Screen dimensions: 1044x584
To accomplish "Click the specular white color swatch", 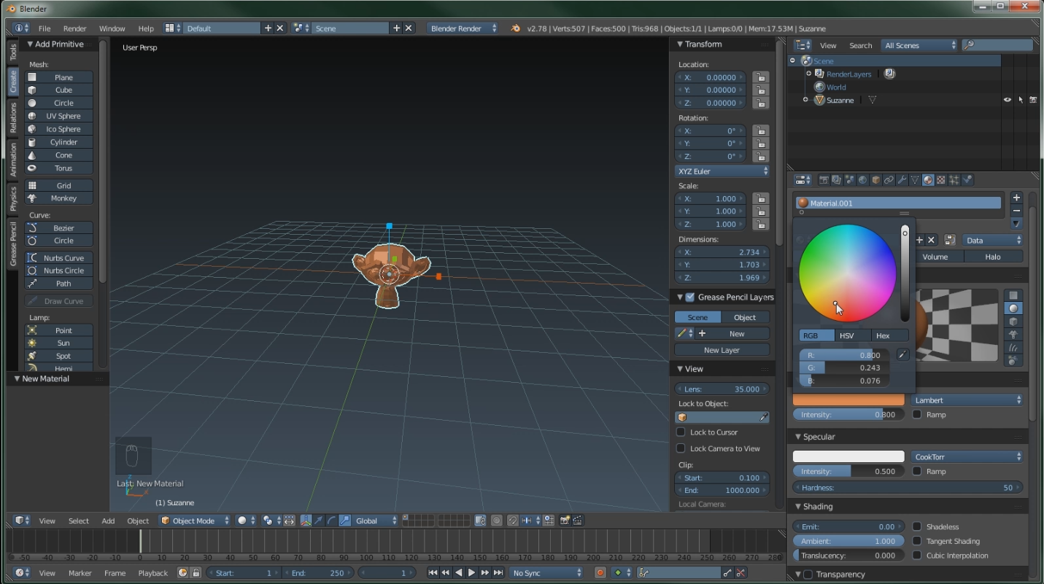I will pyautogui.click(x=848, y=457).
